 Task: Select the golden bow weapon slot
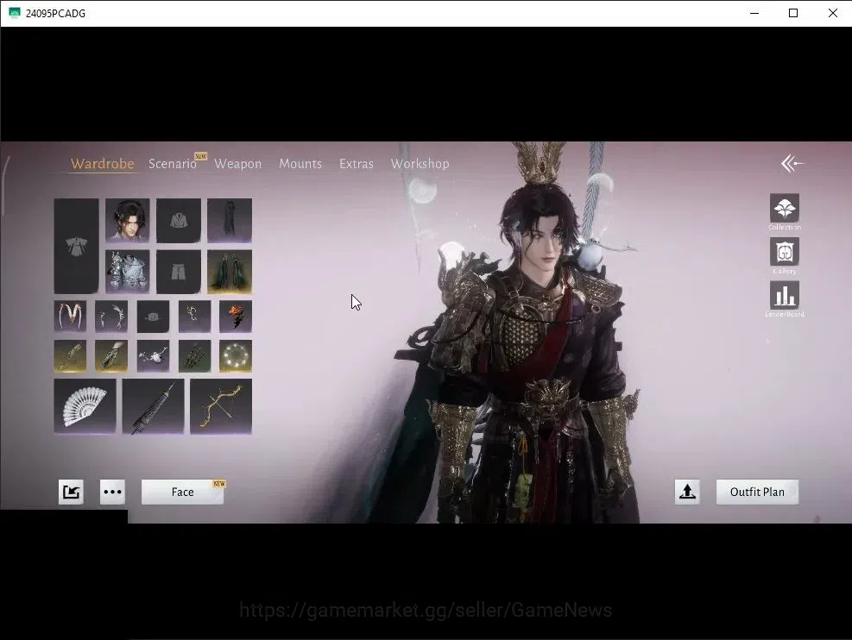point(221,406)
